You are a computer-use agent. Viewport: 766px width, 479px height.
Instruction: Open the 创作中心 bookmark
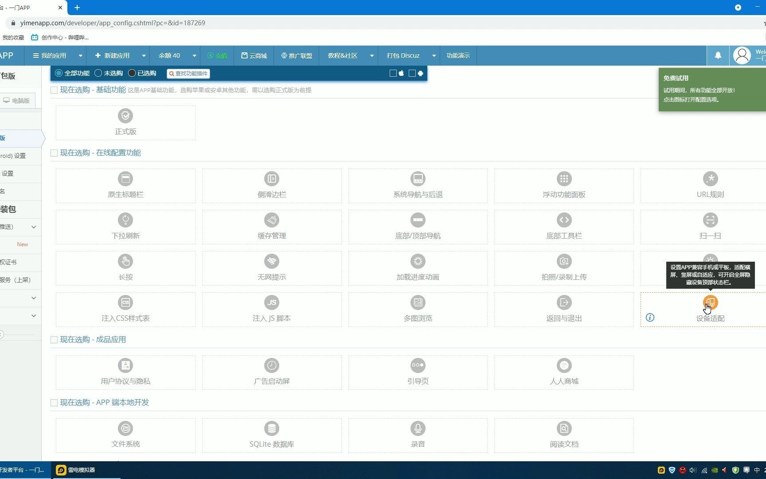pyautogui.click(x=60, y=37)
